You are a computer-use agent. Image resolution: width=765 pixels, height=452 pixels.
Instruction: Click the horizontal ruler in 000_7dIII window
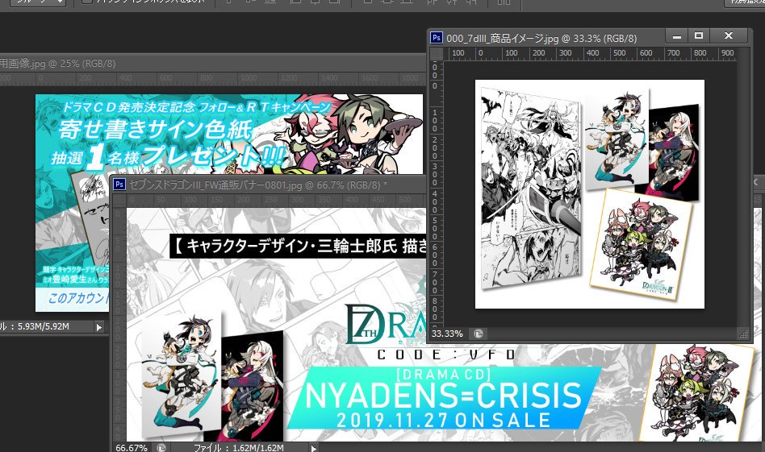pos(590,53)
